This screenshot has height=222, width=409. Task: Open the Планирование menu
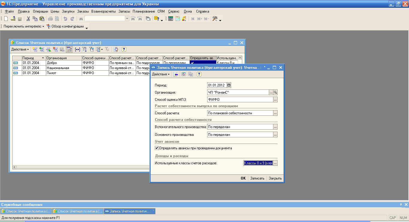coord(144,11)
